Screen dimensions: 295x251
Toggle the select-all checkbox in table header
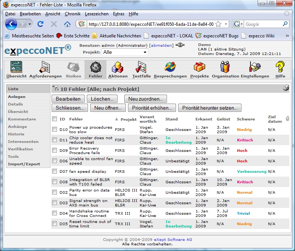click(55, 119)
